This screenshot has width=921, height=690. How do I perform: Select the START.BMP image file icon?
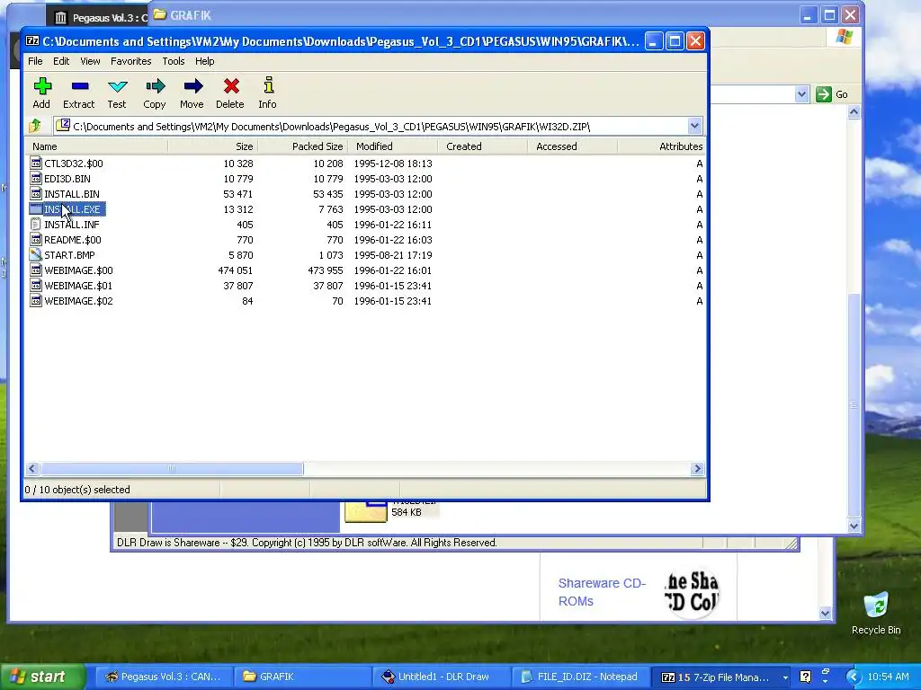(x=36, y=254)
